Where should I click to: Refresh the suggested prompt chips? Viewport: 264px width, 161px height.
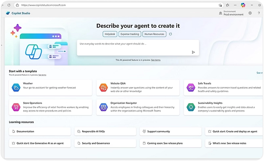pyautogui.click(x=170, y=34)
